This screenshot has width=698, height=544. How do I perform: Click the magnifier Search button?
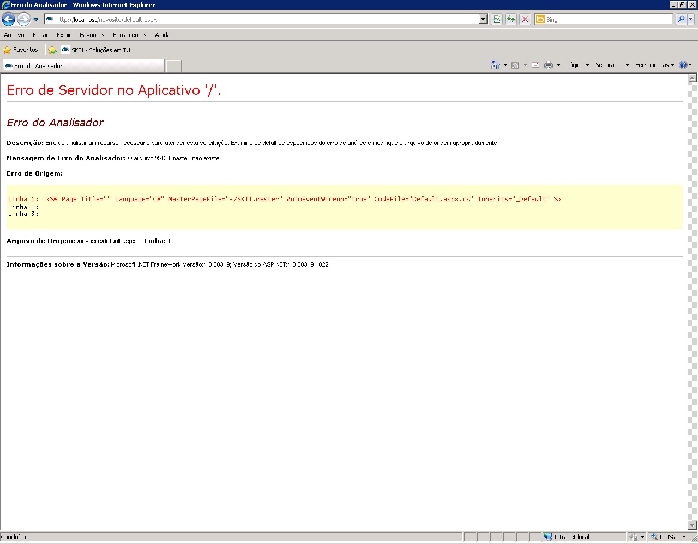pyautogui.click(x=681, y=20)
